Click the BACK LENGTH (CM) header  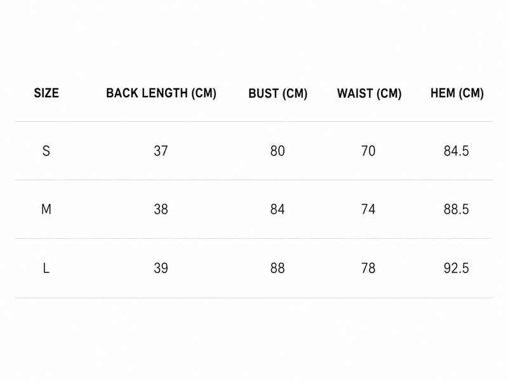point(161,93)
